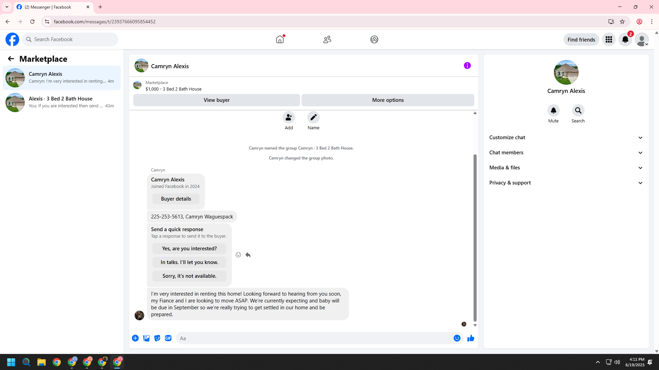Bookmark this page with the star icon

[x=622, y=22]
